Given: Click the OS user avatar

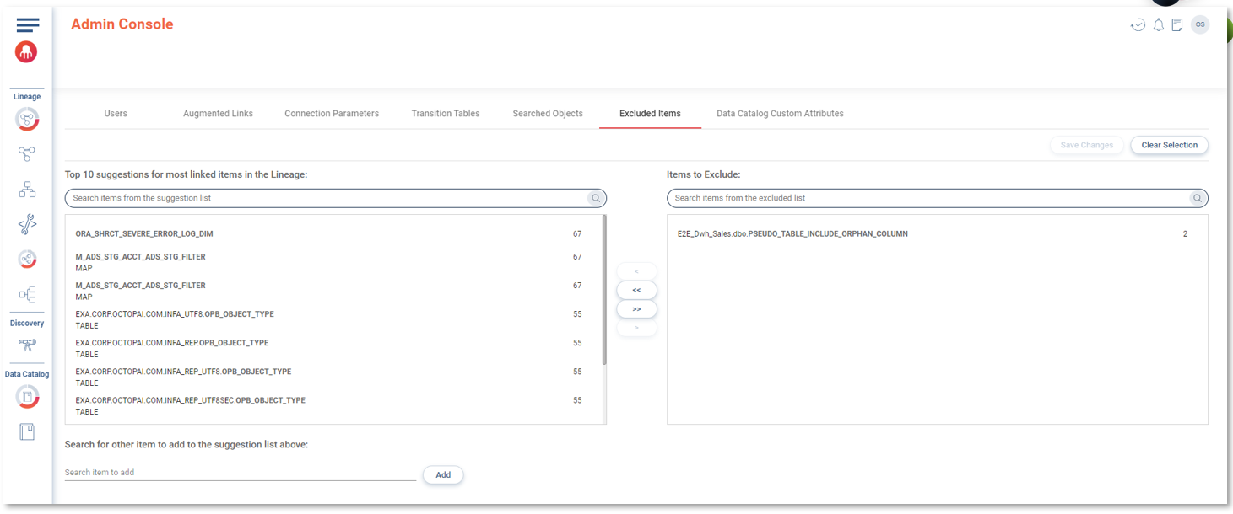Looking at the screenshot, I should (x=1199, y=24).
